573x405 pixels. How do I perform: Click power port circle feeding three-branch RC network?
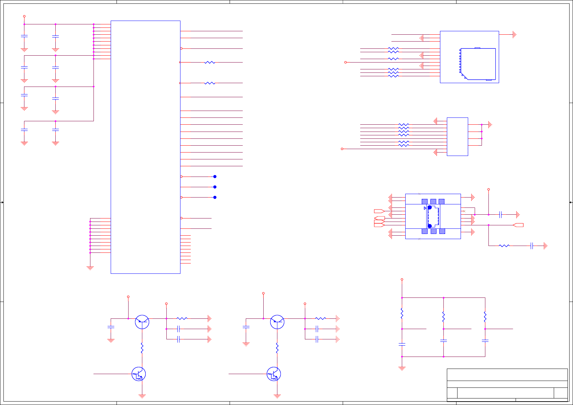(x=402, y=280)
